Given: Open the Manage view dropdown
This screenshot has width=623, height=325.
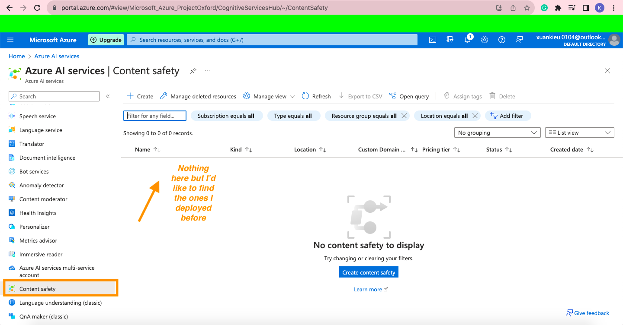Looking at the screenshot, I should (269, 96).
